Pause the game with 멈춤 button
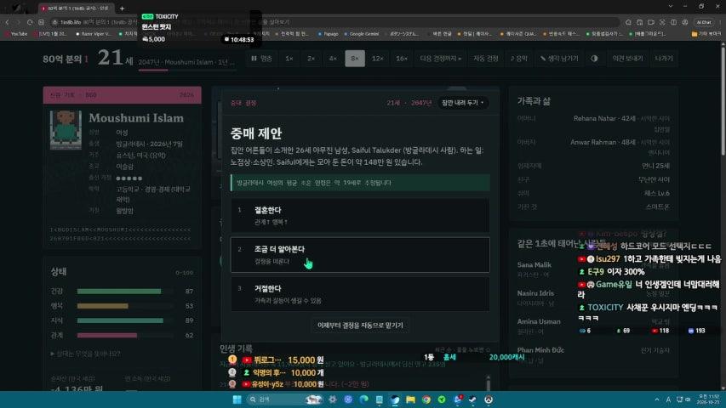The width and height of the screenshot is (726, 408). pos(261,59)
